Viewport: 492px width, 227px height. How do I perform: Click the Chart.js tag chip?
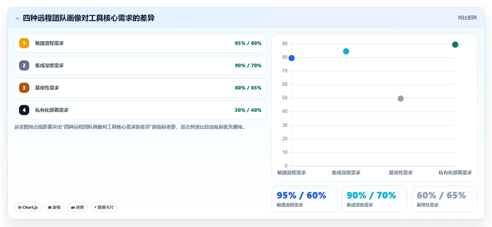coord(28,207)
